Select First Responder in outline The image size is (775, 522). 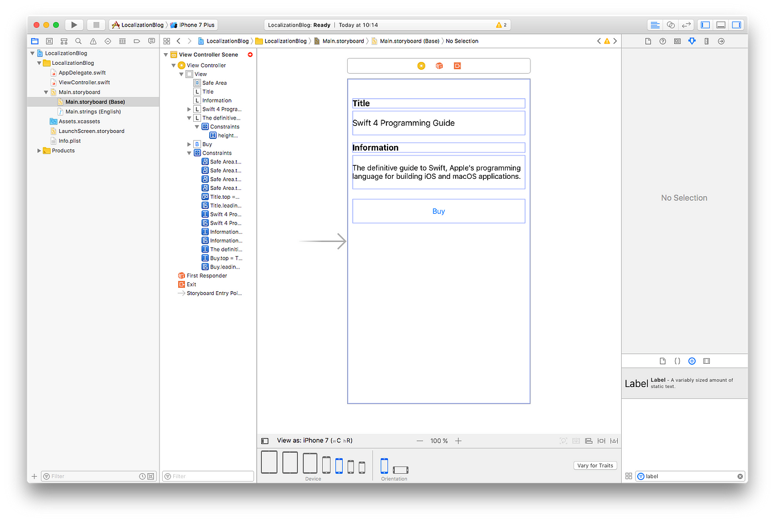point(206,276)
